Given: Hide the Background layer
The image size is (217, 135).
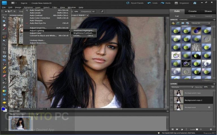Looking at the screenshot, I should tap(171, 107).
